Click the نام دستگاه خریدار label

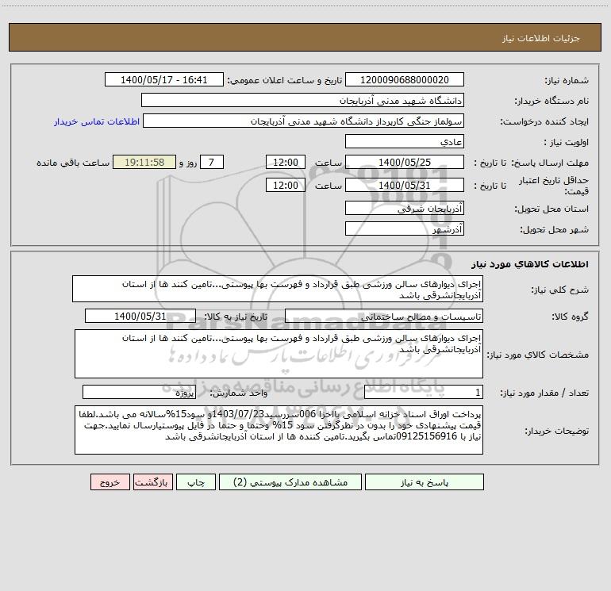tap(551, 101)
